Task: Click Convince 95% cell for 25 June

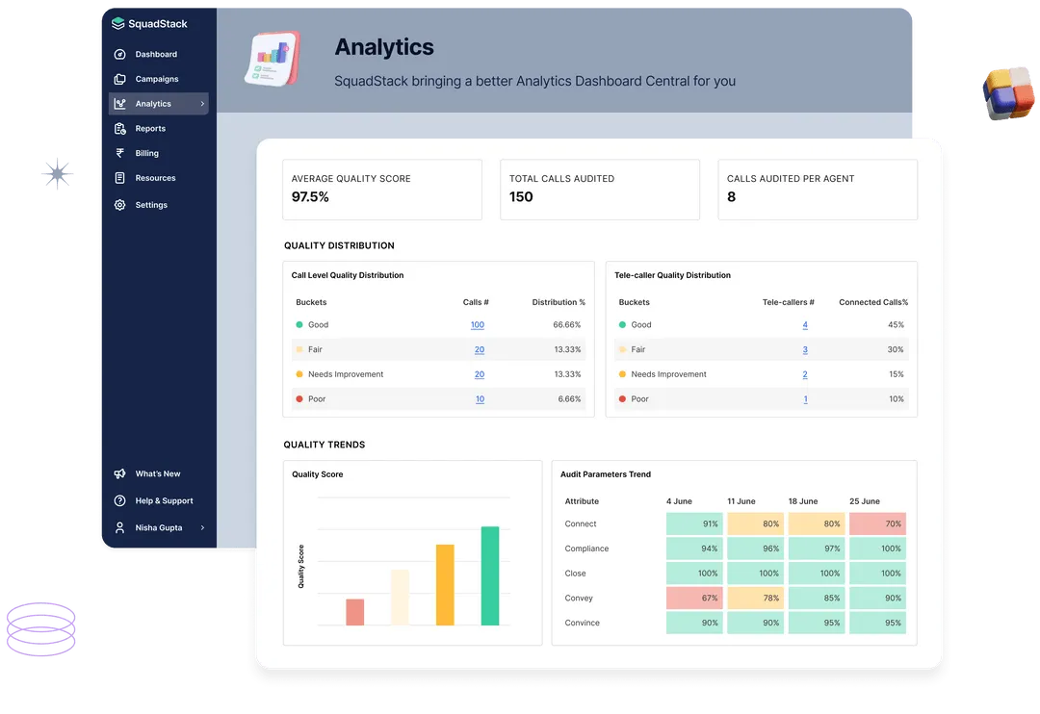Action: click(x=877, y=623)
